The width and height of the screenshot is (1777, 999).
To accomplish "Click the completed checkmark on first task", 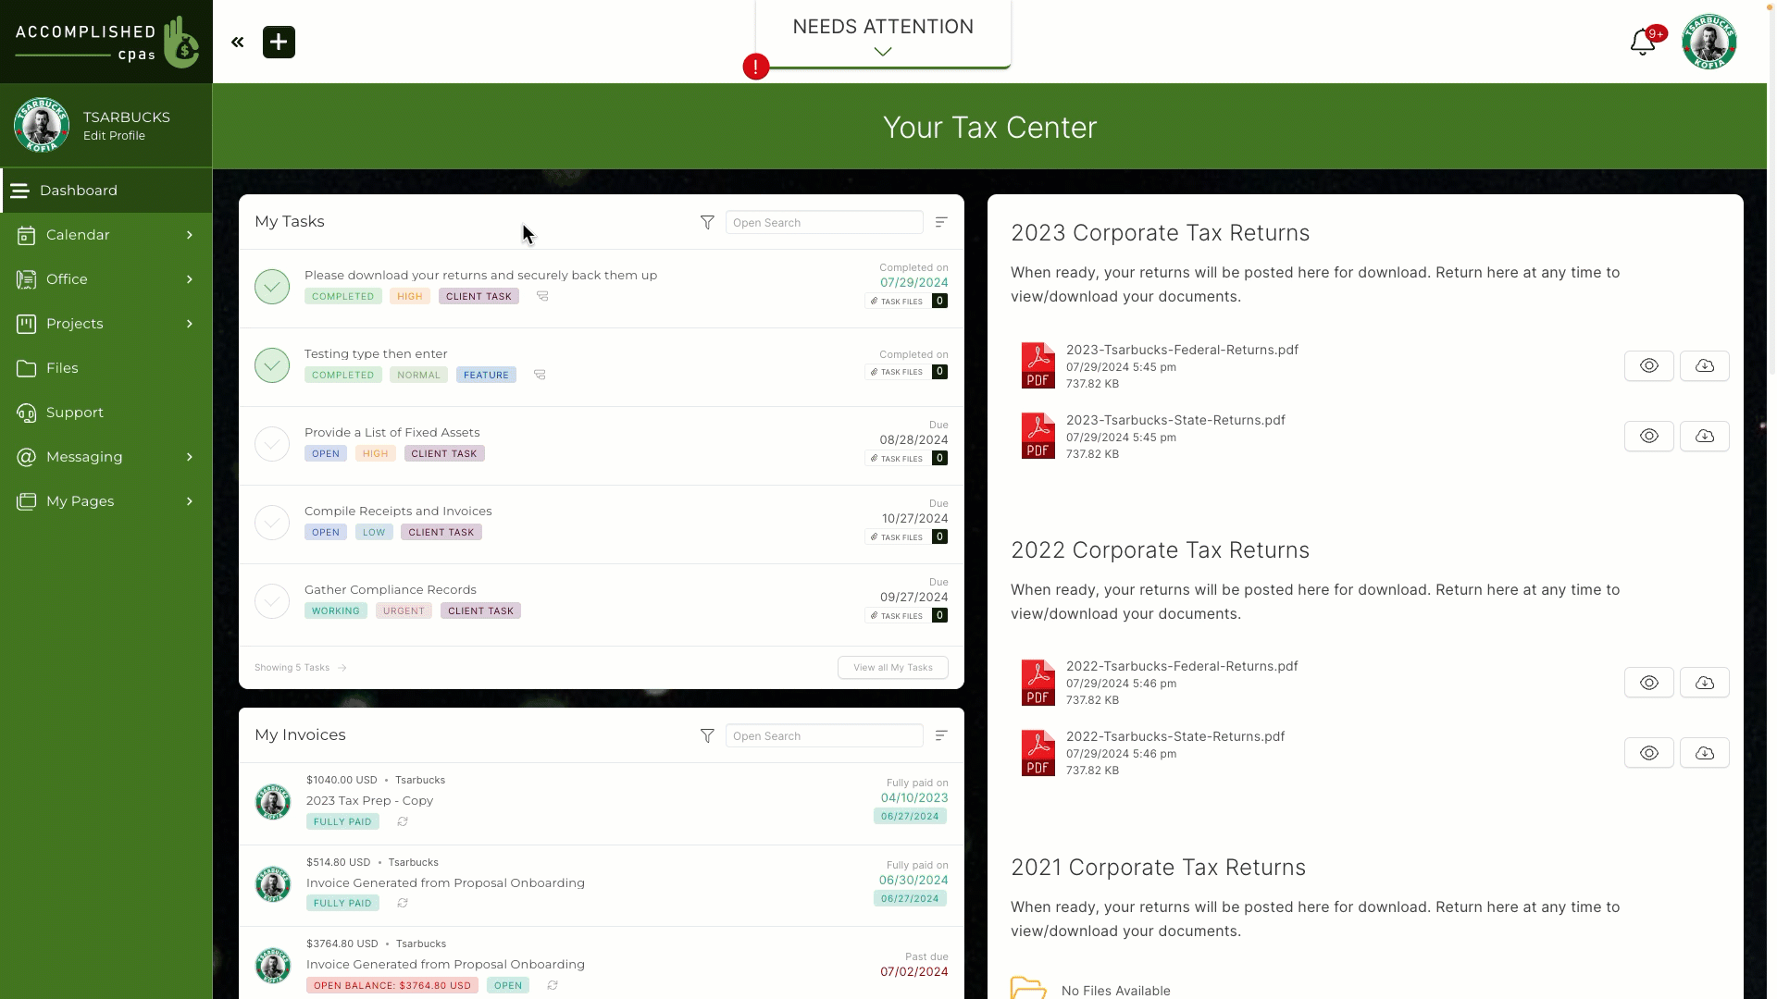I will click(x=271, y=287).
